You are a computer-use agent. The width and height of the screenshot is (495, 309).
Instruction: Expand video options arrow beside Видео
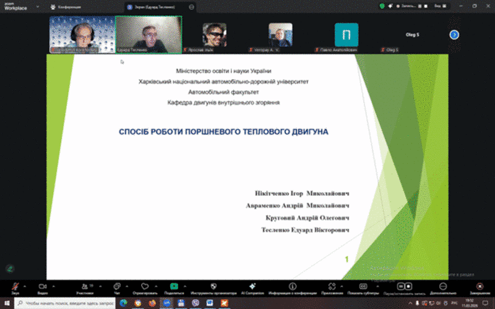[x=54, y=286]
